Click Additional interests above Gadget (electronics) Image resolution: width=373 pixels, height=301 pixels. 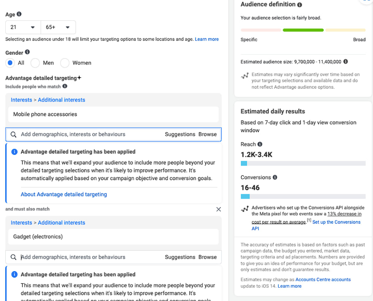pos(61,223)
